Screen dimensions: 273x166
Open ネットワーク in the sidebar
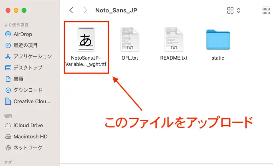[28, 148]
